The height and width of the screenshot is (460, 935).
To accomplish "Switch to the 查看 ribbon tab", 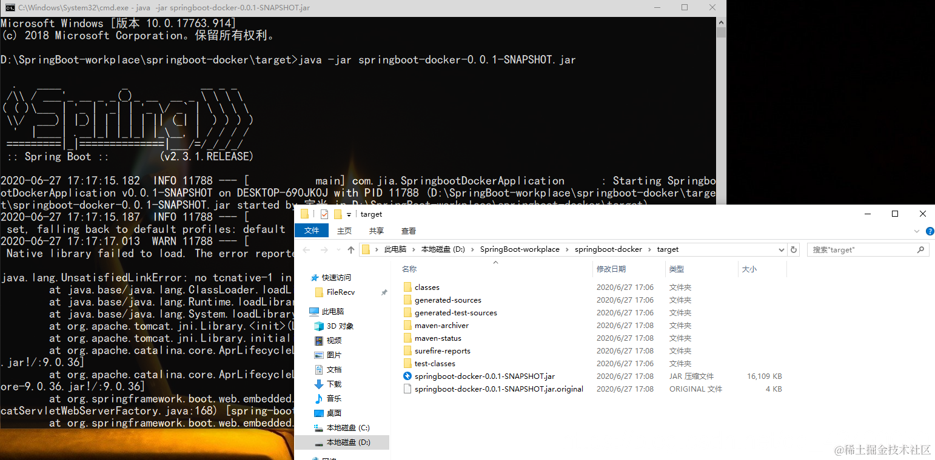I will pyautogui.click(x=409, y=231).
